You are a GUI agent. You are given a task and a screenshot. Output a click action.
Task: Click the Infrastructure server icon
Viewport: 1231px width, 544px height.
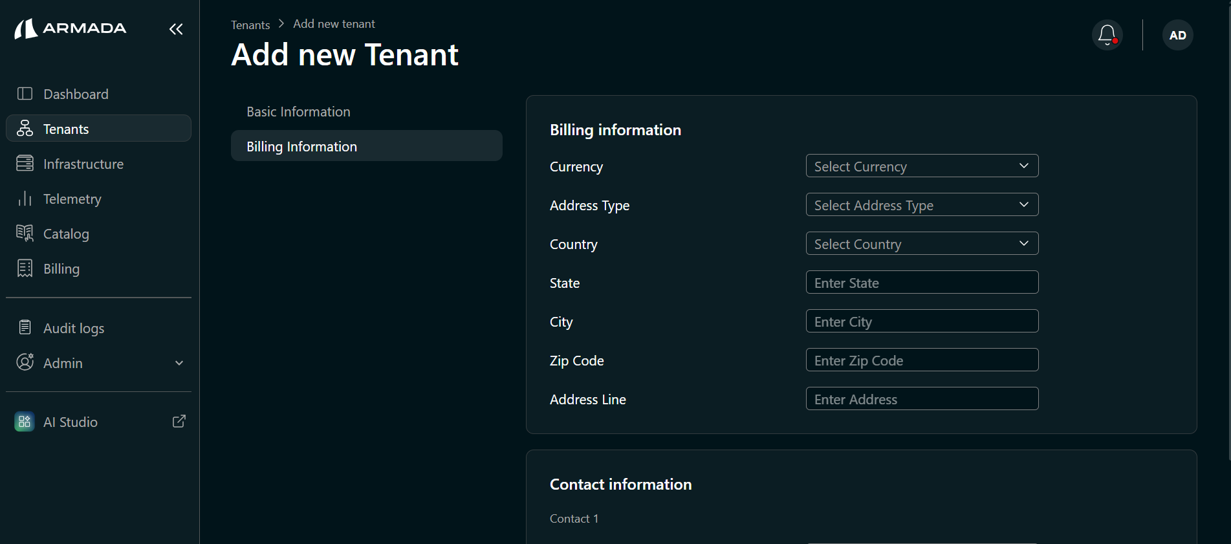click(x=25, y=164)
